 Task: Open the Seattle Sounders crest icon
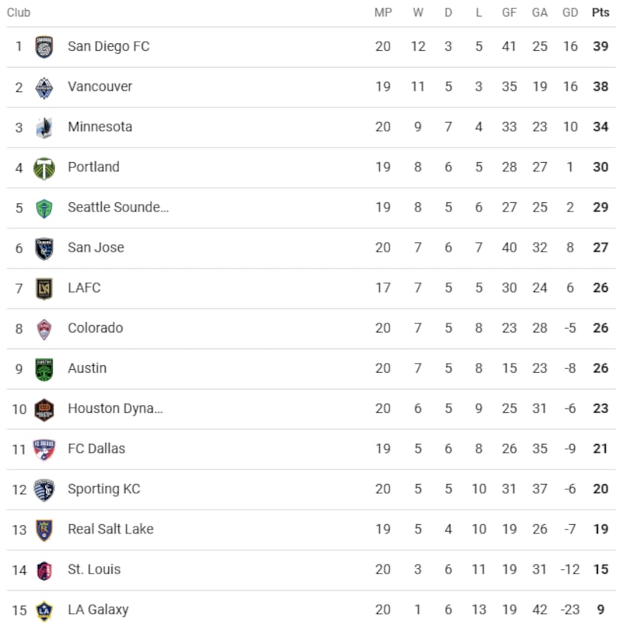pos(44,208)
